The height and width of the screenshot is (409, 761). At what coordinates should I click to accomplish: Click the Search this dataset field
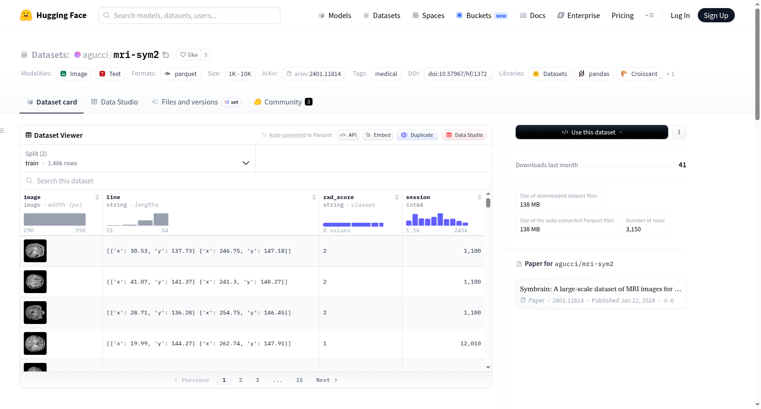pyautogui.click(x=256, y=181)
